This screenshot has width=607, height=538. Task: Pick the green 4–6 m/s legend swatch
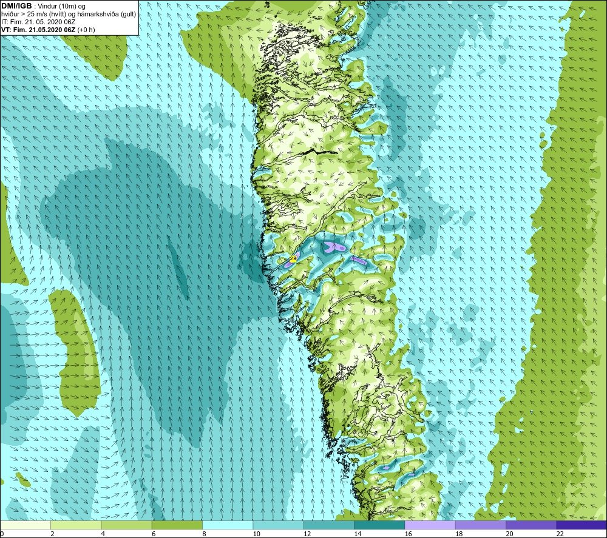(x=127, y=525)
